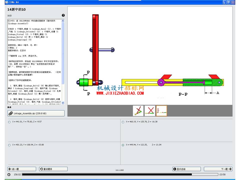Screen dimensions: 240x180
Task: Click the exam time progress bar
Action: pos(120,174)
